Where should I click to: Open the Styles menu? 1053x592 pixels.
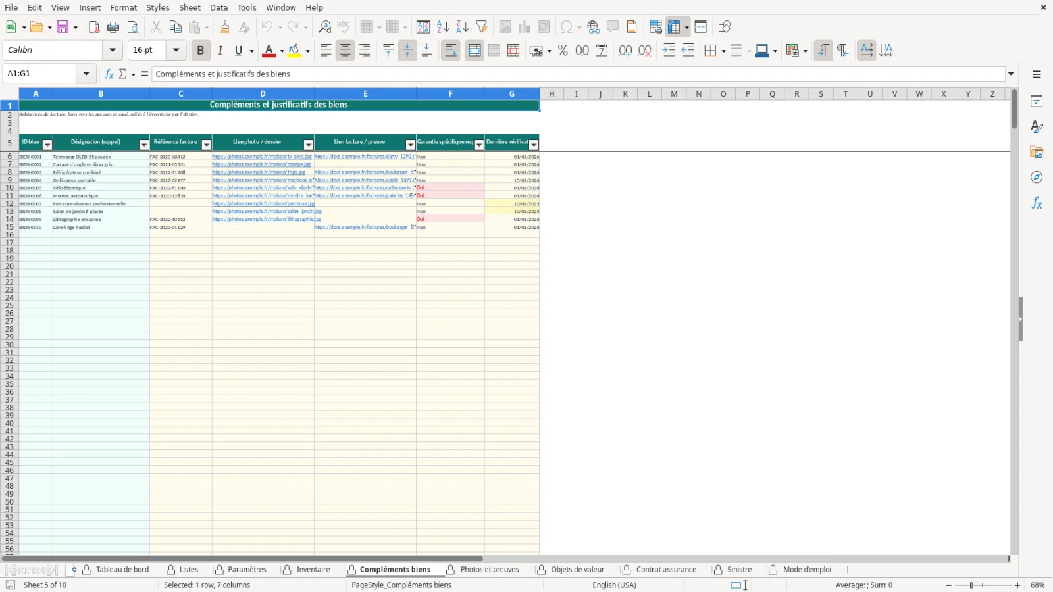click(158, 7)
